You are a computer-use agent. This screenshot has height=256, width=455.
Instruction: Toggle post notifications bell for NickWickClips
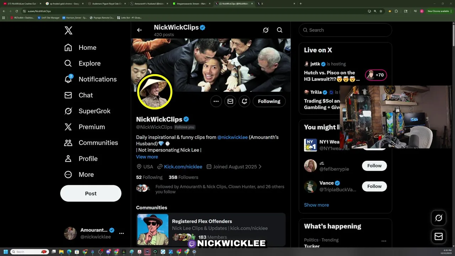click(245, 101)
